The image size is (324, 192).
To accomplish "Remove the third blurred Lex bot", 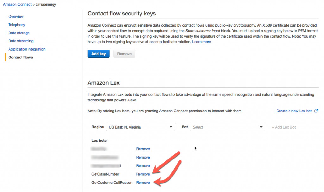I will pos(143,166).
